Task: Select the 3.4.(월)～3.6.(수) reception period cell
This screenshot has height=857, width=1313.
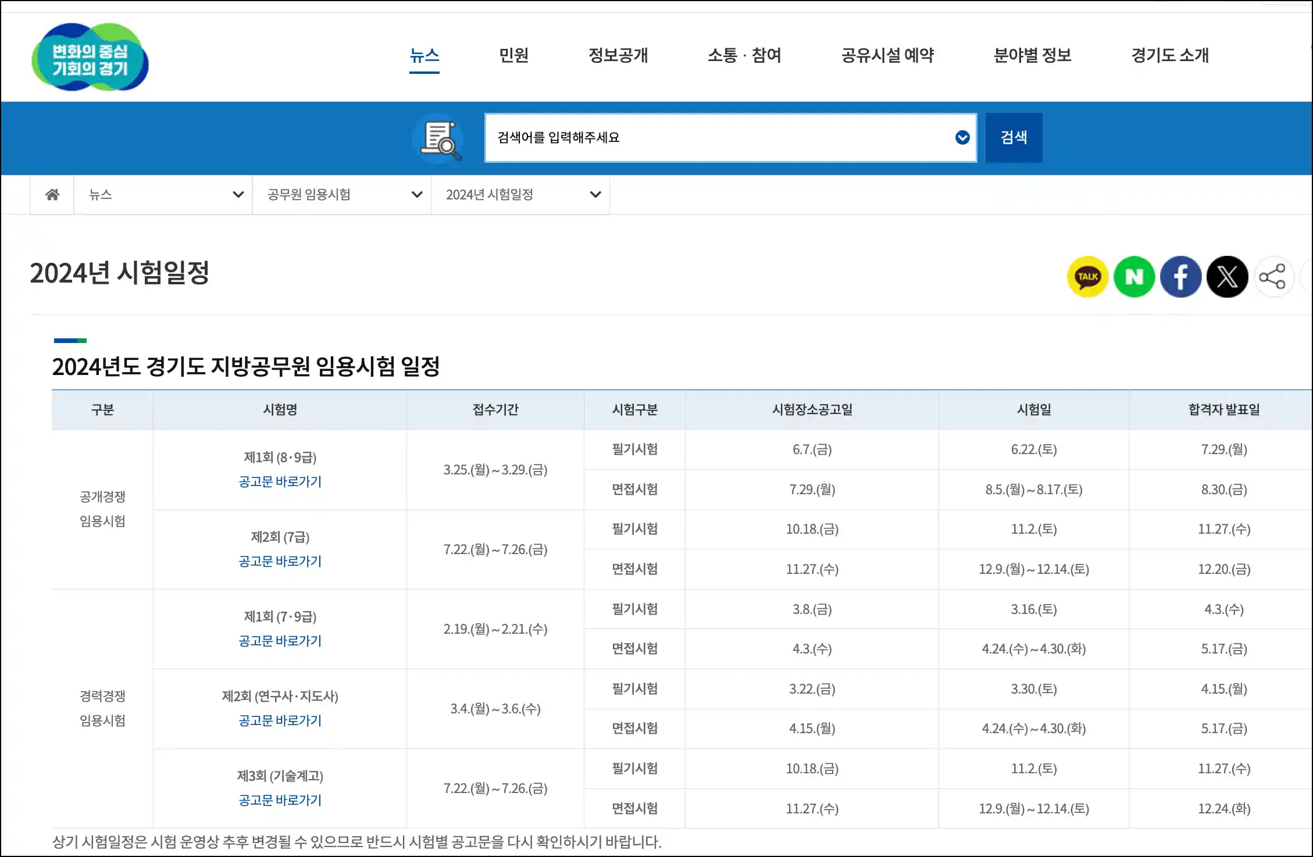Action: click(495, 709)
